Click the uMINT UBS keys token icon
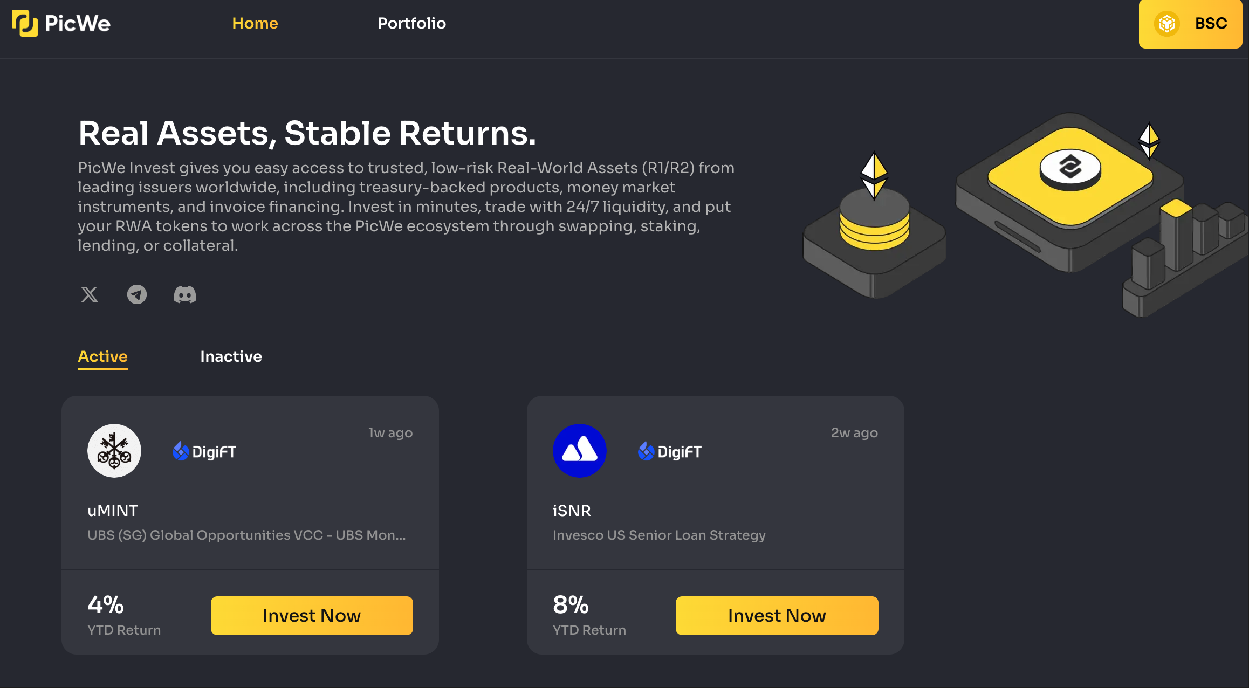Screen dimensions: 1249x688 pyautogui.click(x=114, y=451)
